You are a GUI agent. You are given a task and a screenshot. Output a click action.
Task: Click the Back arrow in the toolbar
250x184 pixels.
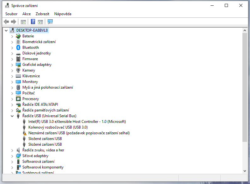[6, 22]
